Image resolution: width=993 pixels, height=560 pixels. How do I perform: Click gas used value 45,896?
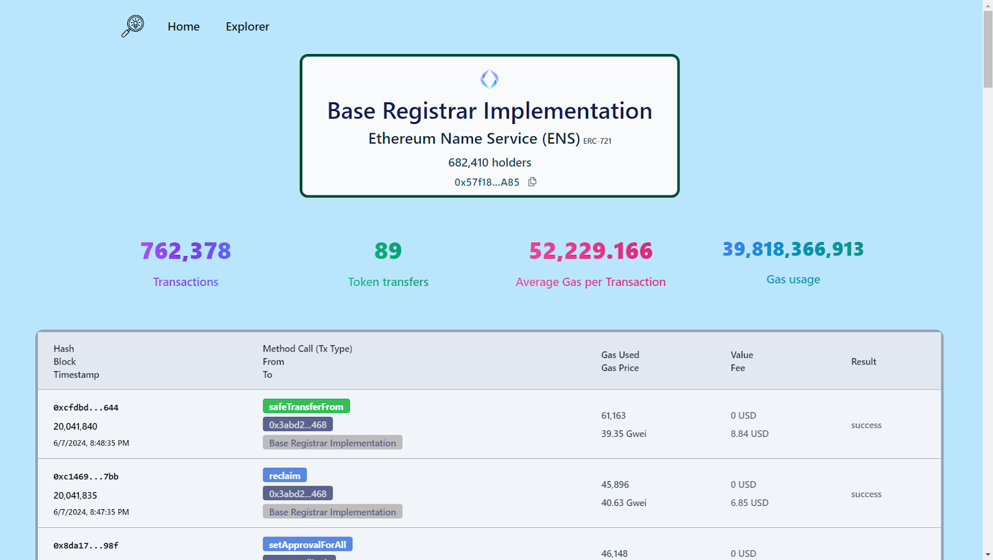coord(615,484)
